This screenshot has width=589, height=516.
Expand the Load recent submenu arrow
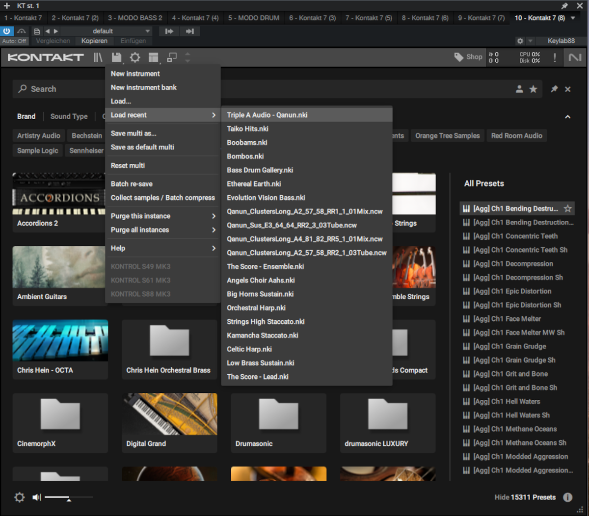214,115
